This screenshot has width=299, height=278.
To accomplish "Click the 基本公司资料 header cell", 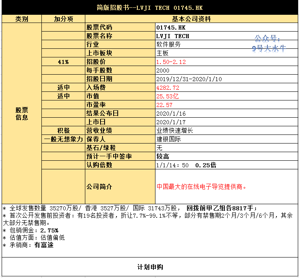I will coord(192,19).
